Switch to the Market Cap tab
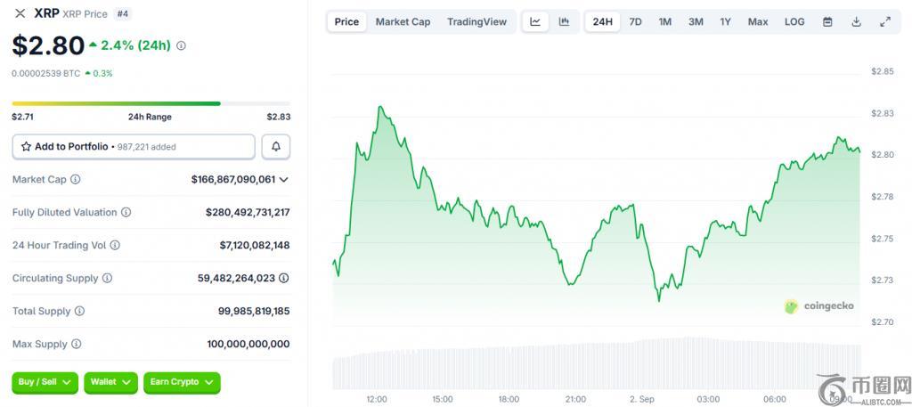The height and width of the screenshot is (407, 912). (x=403, y=21)
